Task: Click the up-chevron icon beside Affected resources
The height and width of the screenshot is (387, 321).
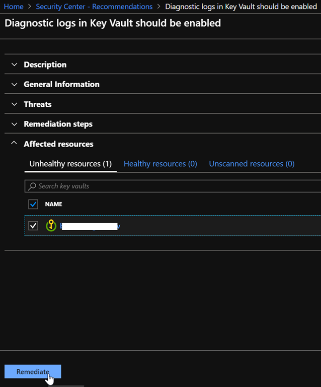Action: pyautogui.click(x=14, y=144)
